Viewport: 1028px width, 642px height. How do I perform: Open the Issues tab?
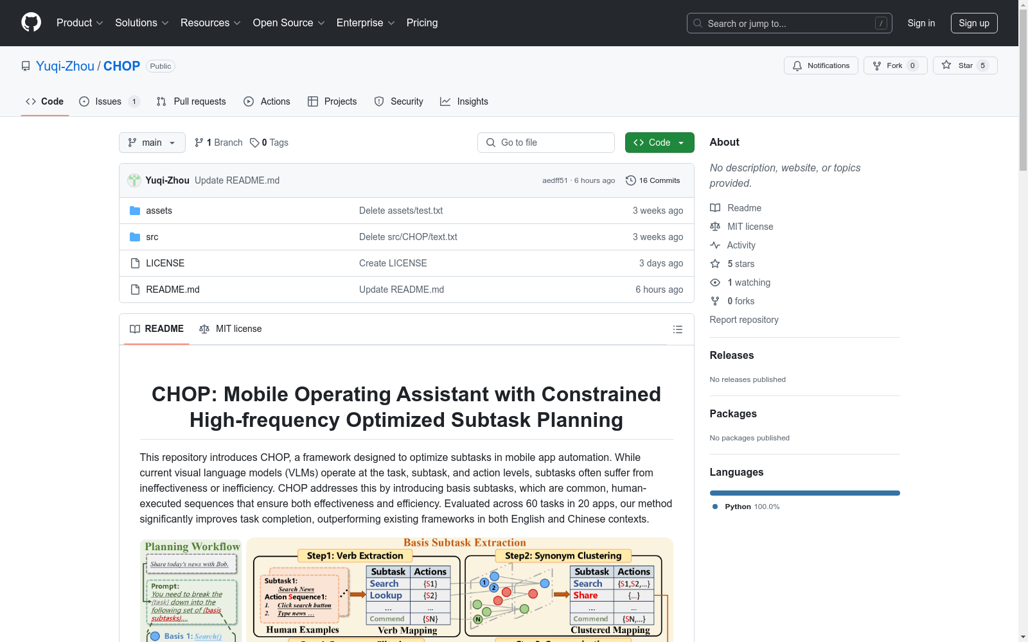(109, 101)
